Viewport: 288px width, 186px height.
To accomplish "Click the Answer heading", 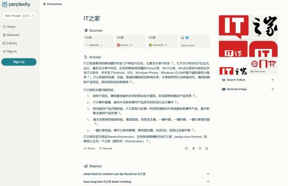I will [95, 57].
